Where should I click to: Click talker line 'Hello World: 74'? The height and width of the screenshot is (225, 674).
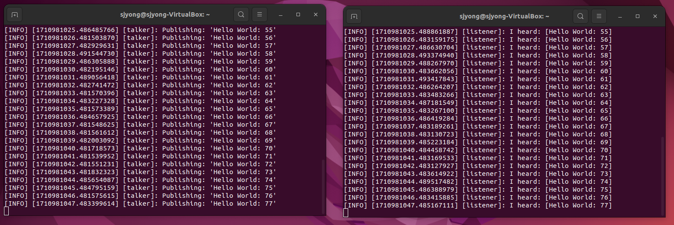click(140, 180)
